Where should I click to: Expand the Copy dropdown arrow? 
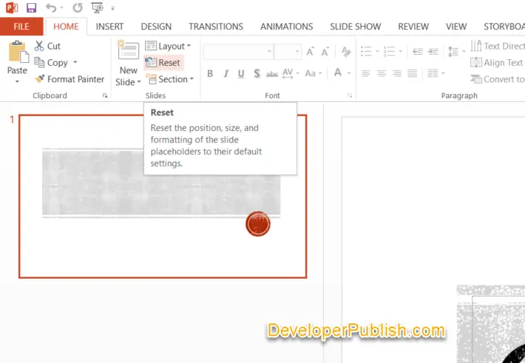coord(75,62)
